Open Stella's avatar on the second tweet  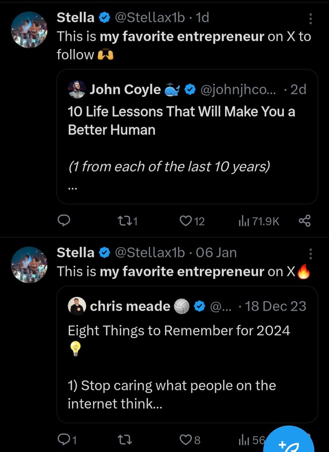(x=29, y=264)
